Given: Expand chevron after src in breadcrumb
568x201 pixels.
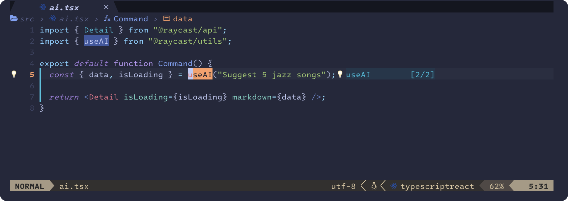Looking at the screenshot, I should [42, 19].
